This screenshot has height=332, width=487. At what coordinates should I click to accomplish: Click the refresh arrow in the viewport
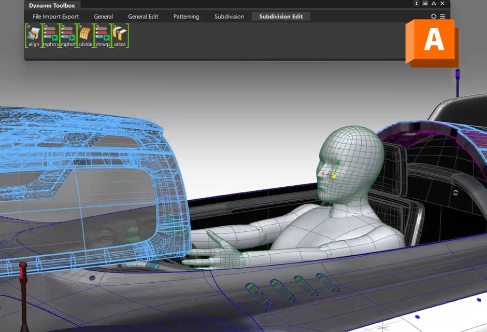pos(455,192)
